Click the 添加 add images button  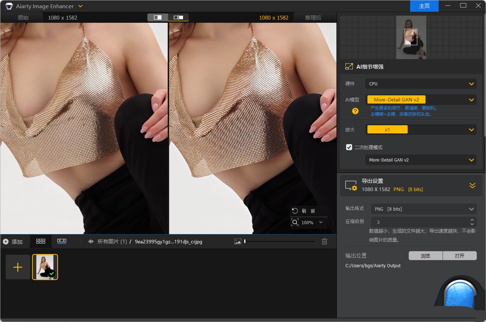[x=13, y=242]
